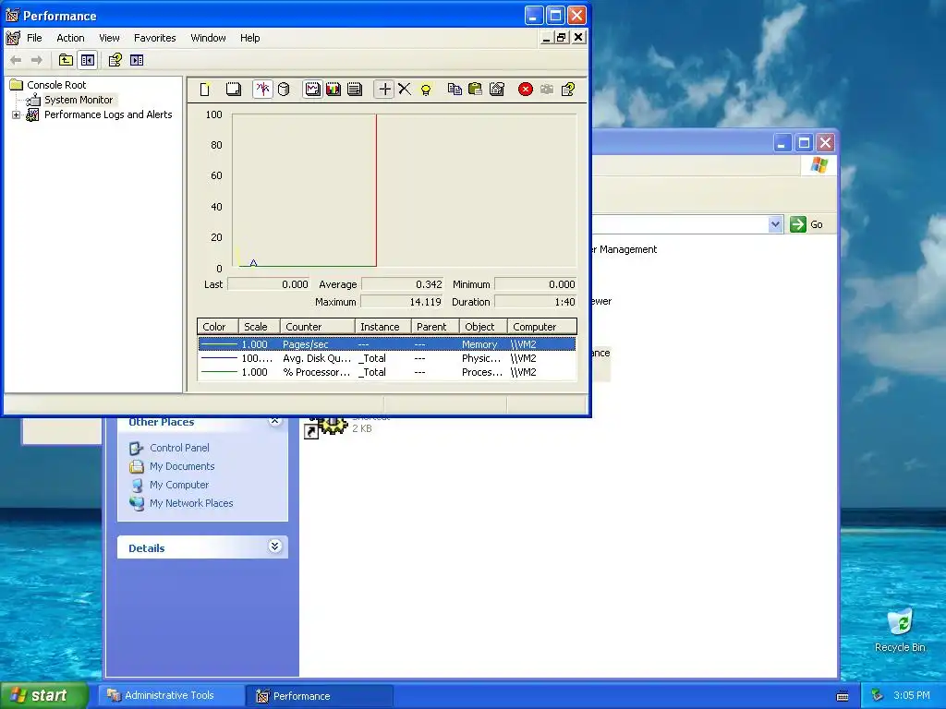Switch to View Graph display icon
946x709 pixels.
[x=312, y=90]
